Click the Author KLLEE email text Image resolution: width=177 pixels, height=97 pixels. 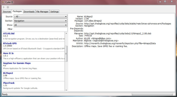(98, 38)
